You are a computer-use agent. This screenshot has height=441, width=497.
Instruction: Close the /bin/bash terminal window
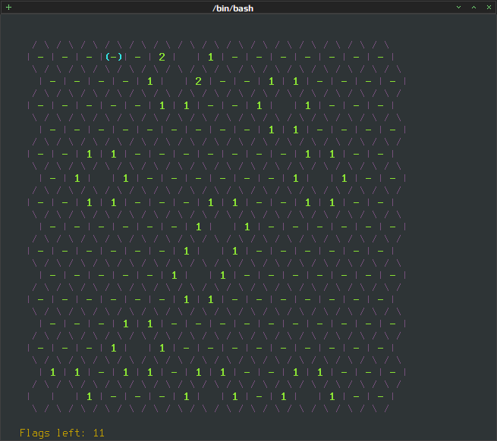pyautogui.click(x=489, y=7)
